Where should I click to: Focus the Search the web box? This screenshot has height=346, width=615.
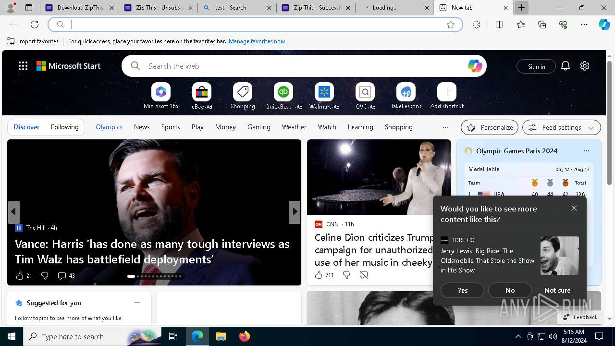pos(304,66)
